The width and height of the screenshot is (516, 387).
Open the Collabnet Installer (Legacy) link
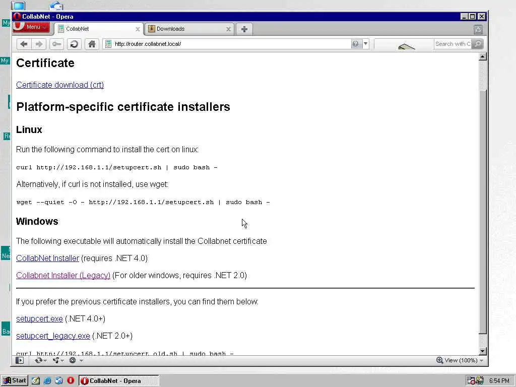click(x=63, y=276)
